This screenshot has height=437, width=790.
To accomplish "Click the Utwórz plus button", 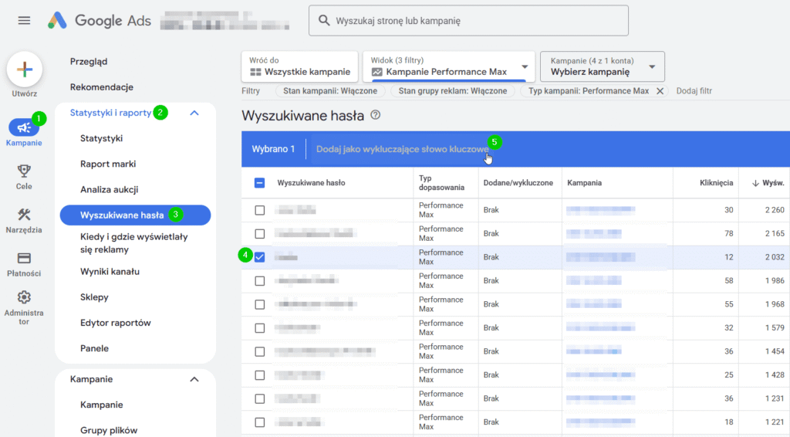I will click(24, 69).
